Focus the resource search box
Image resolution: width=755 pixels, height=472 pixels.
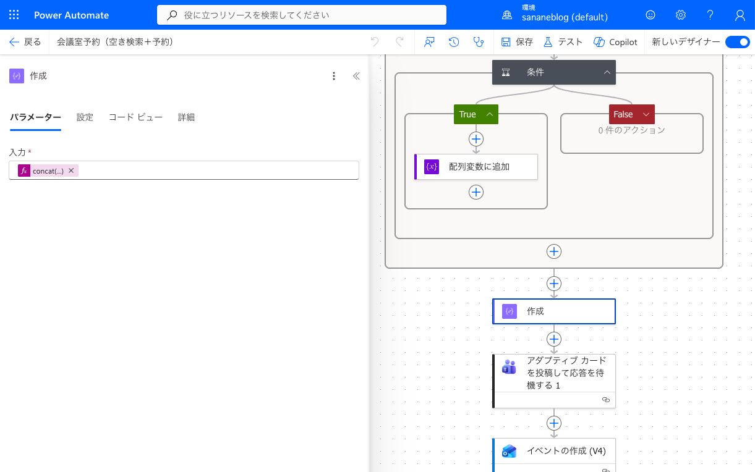point(302,15)
